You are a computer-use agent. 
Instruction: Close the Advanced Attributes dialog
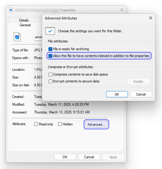coord(151,18)
